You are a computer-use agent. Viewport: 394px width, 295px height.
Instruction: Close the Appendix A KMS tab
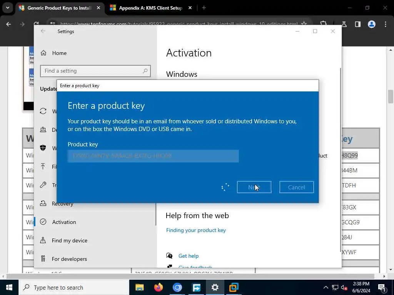coord(190,8)
